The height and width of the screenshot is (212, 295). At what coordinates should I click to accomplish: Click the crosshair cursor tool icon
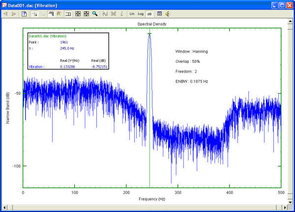[34, 14]
